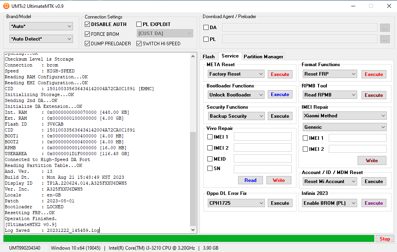The image size is (397, 252).
Task: Enable the DA checkbox
Action: pyautogui.click(x=206, y=27)
